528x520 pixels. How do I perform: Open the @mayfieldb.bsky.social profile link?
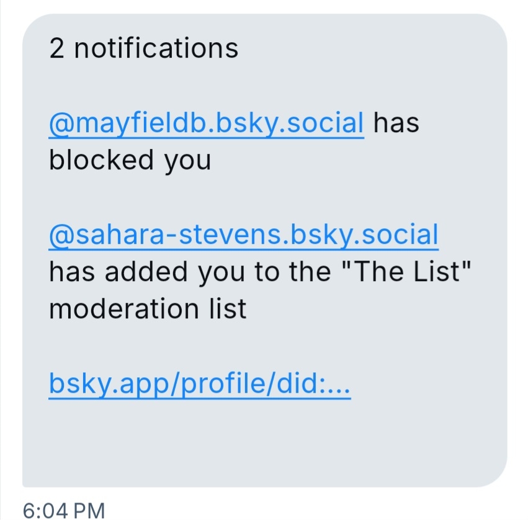pyautogui.click(x=206, y=123)
